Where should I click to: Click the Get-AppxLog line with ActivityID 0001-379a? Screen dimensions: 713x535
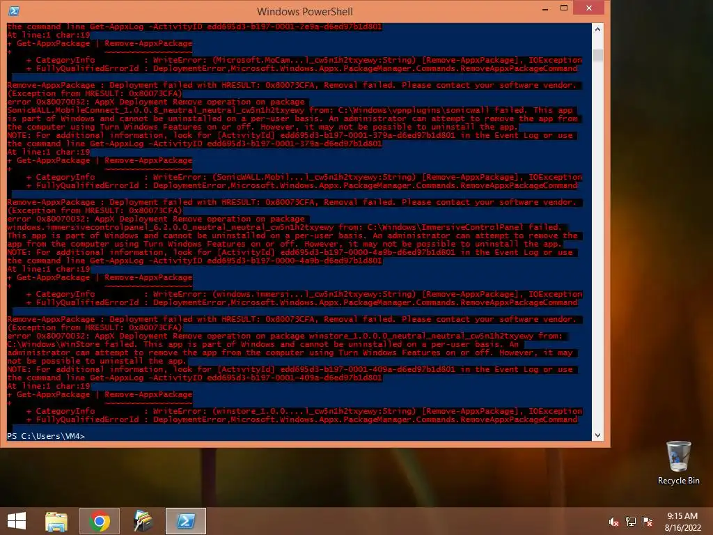(195, 144)
